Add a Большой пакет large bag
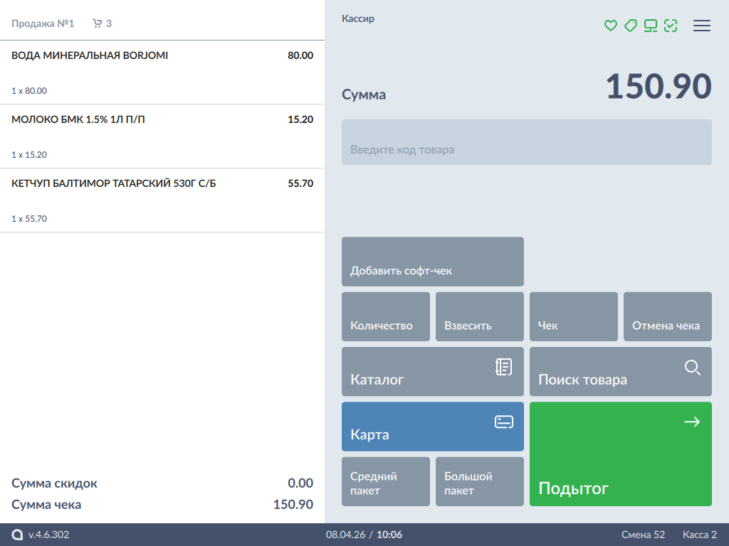This screenshot has height=546, width=729. point(479,481)
